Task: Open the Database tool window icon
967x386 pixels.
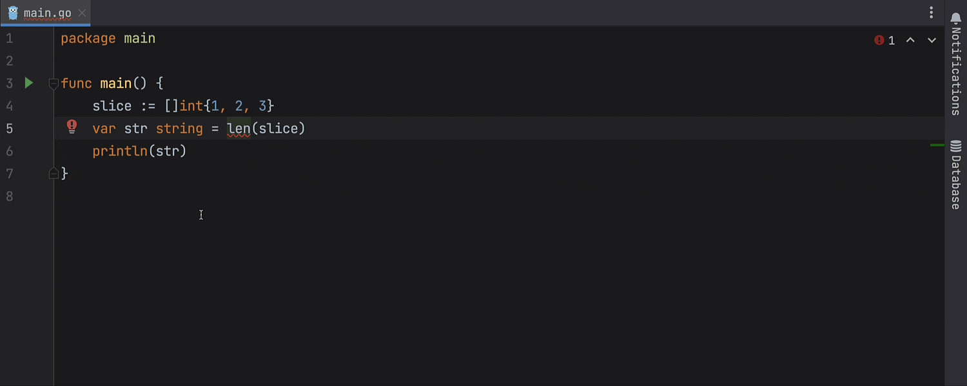Action: pyautogui.click(x=955, y=147)
